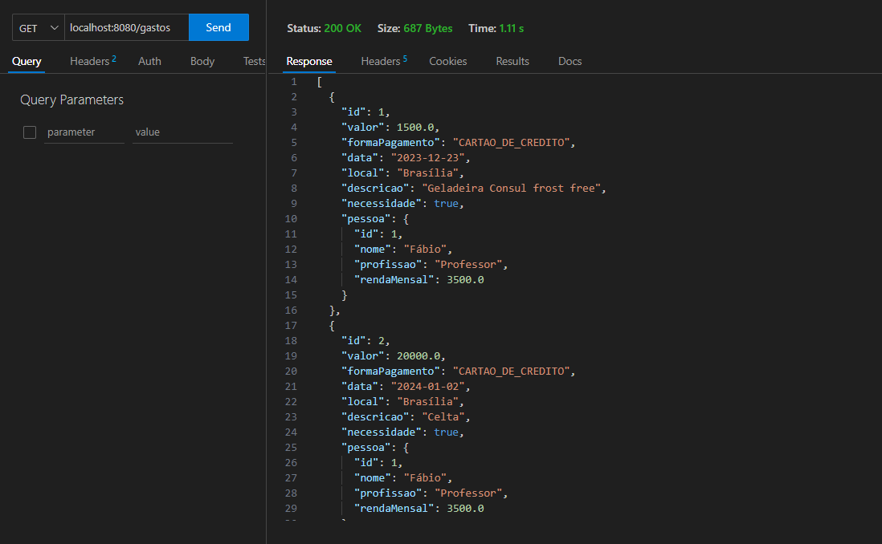Enable the query parameter row checkbox
882x544 pixels.
pyautogui.click(x=30, y=132)
